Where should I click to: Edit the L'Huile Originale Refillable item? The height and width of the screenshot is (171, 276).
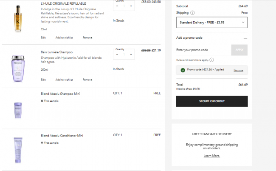tap(43, 38)
